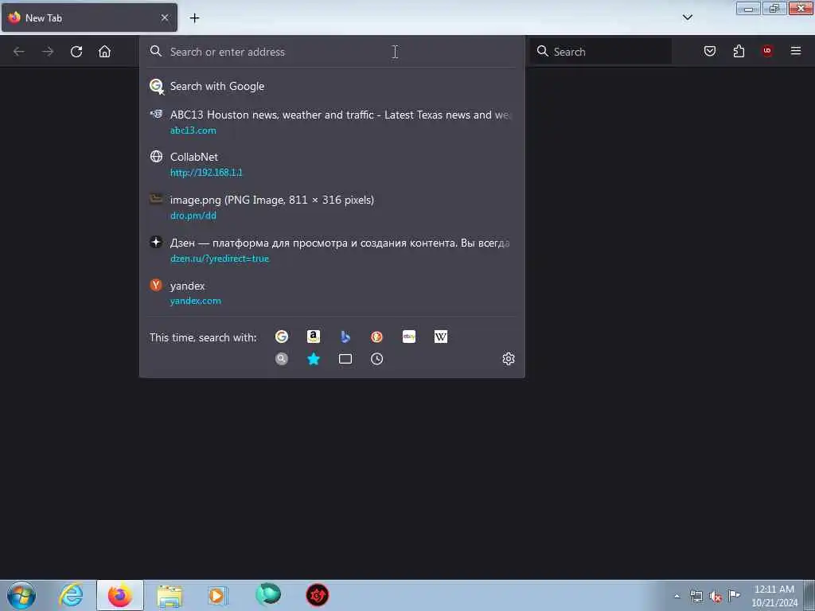Open search settings gear icon

[x=509, y=359]
